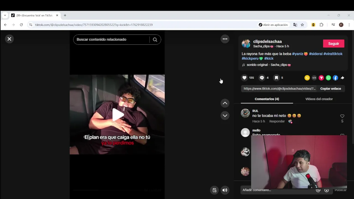The height and width of the screenshot is (199, 354).
Task: Open clipsdelsachaa profile name
Action: click(x=267, y=41)
